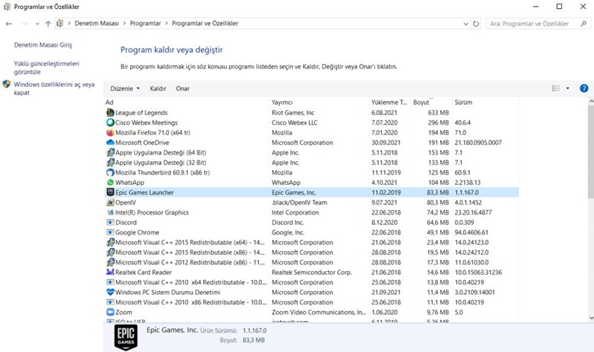Screen dimensions: 594x352
Task: Click the Realtek Card Reader icon
Action: click(x=110, y=272)
